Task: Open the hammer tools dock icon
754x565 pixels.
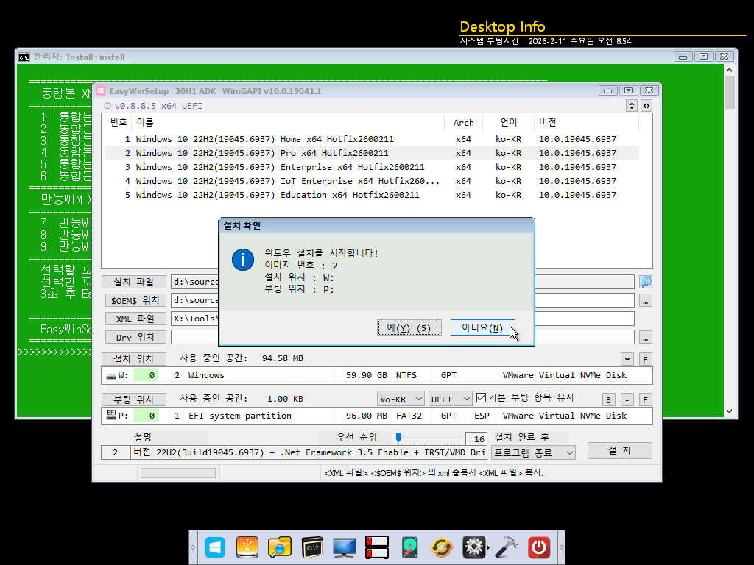Action: [507, 547]
